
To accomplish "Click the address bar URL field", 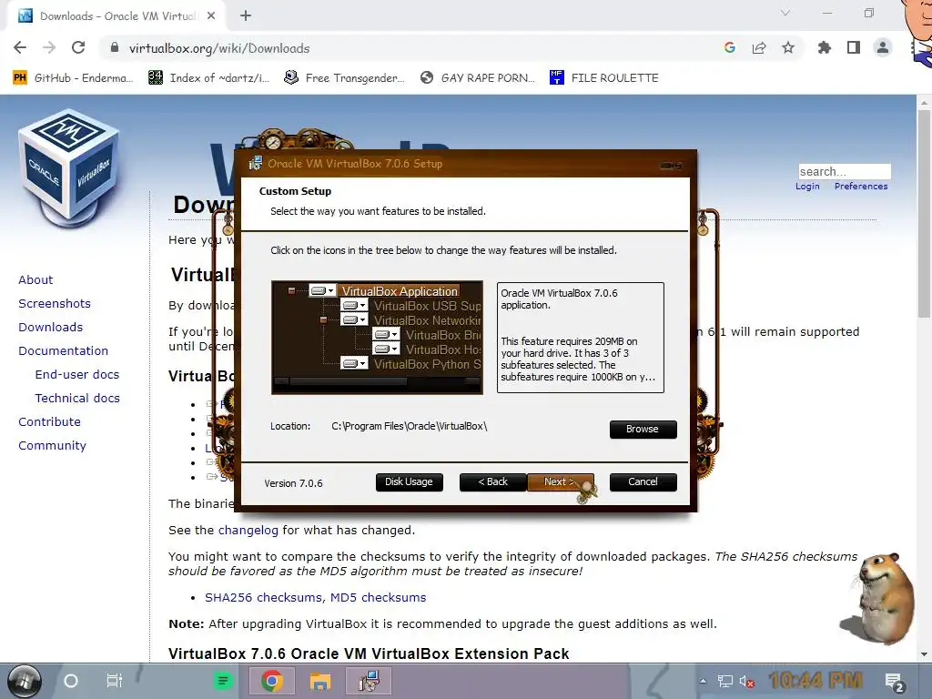I will point(410,48).
